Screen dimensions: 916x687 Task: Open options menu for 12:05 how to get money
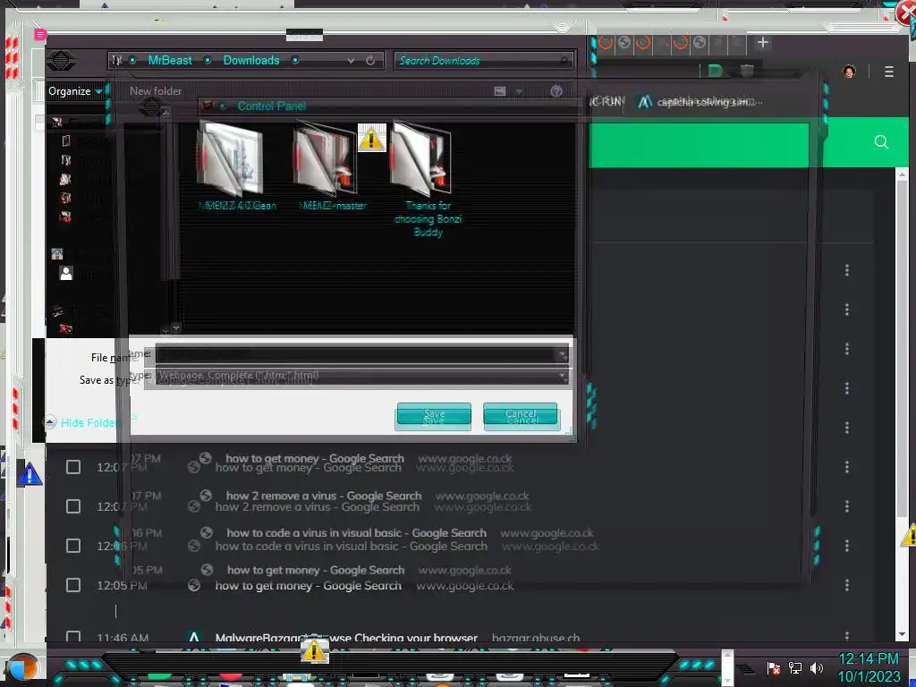coord(846,585)
